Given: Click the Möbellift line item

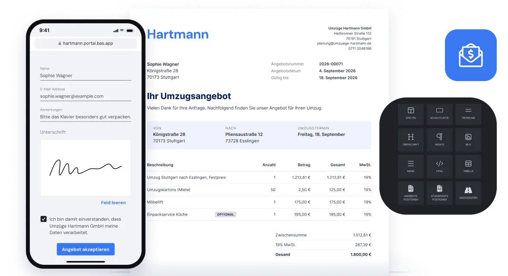Looking at the screenshot, I should tap(155, 202).
